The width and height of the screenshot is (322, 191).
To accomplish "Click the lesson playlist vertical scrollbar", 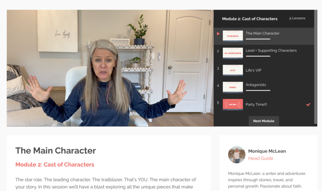I will 316,67.
